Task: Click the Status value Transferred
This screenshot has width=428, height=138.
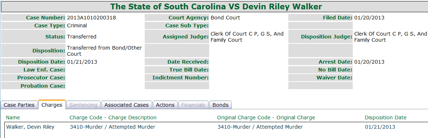Action: click(x=82, y=37)
